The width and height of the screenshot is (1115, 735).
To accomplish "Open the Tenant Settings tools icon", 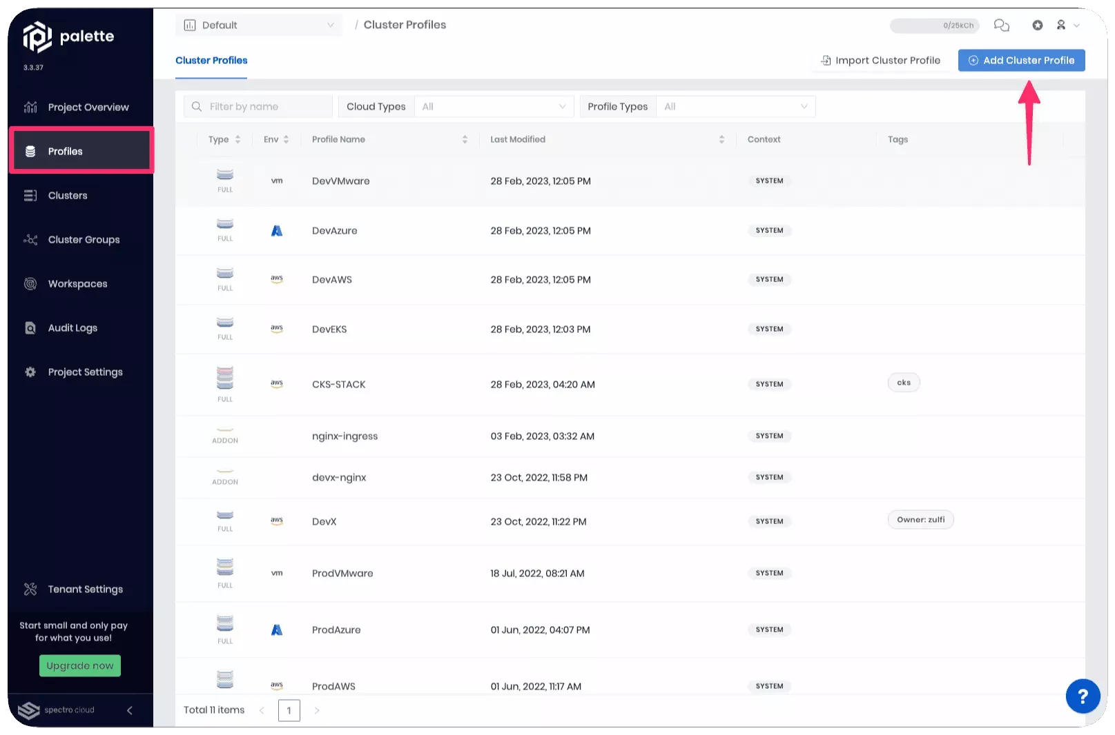I will coord(30,589).
